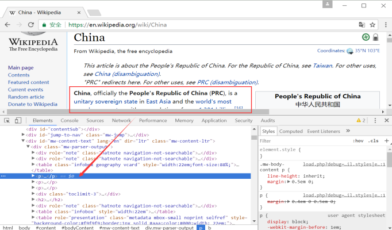Expand the margin 0.5em 0 shorthand
392x230 pixels.
tap(289, 182)
